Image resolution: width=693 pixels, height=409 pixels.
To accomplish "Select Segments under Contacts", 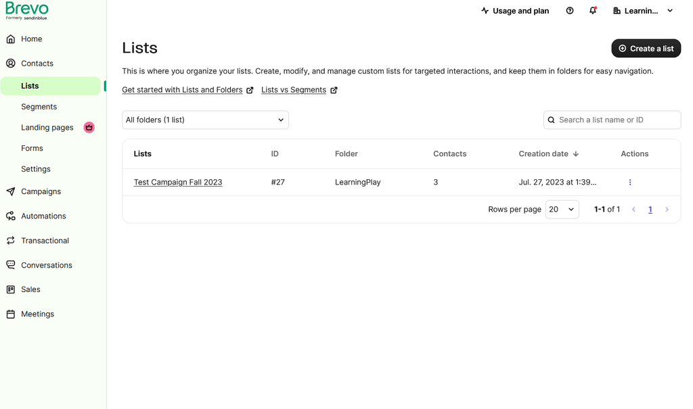I will pyautogui.click(x=39, y=107).
